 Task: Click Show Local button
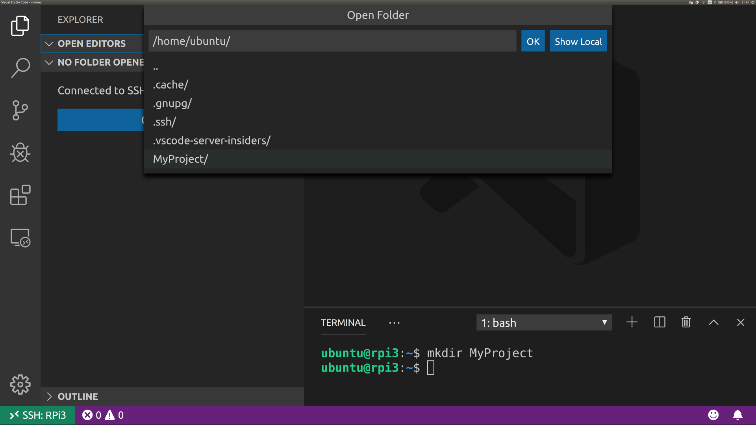[x=578, y=41]
